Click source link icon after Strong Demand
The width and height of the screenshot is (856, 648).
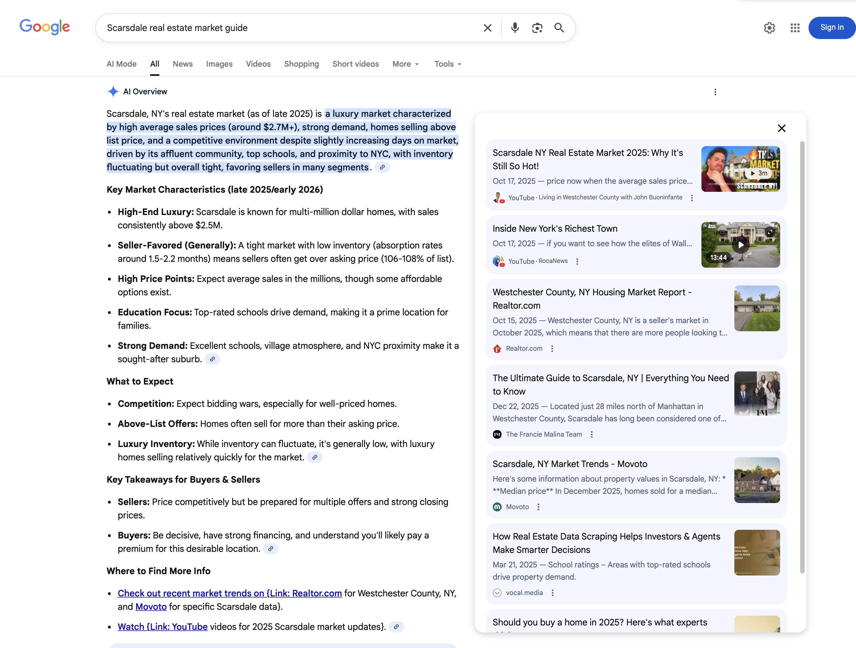click(x=212, y=359)
